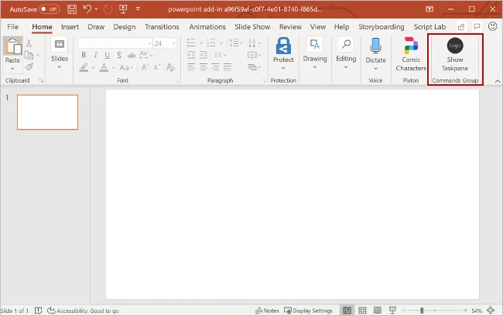
Task: Toggle text Shadow button
Action: 119,55
